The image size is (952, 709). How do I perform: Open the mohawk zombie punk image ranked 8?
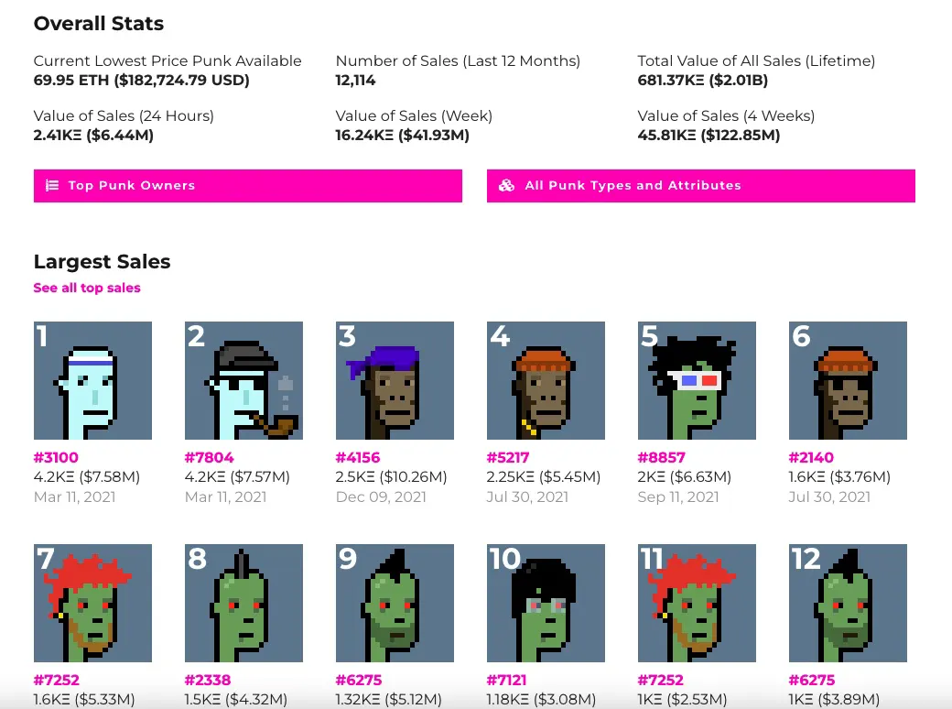point(243,603)
